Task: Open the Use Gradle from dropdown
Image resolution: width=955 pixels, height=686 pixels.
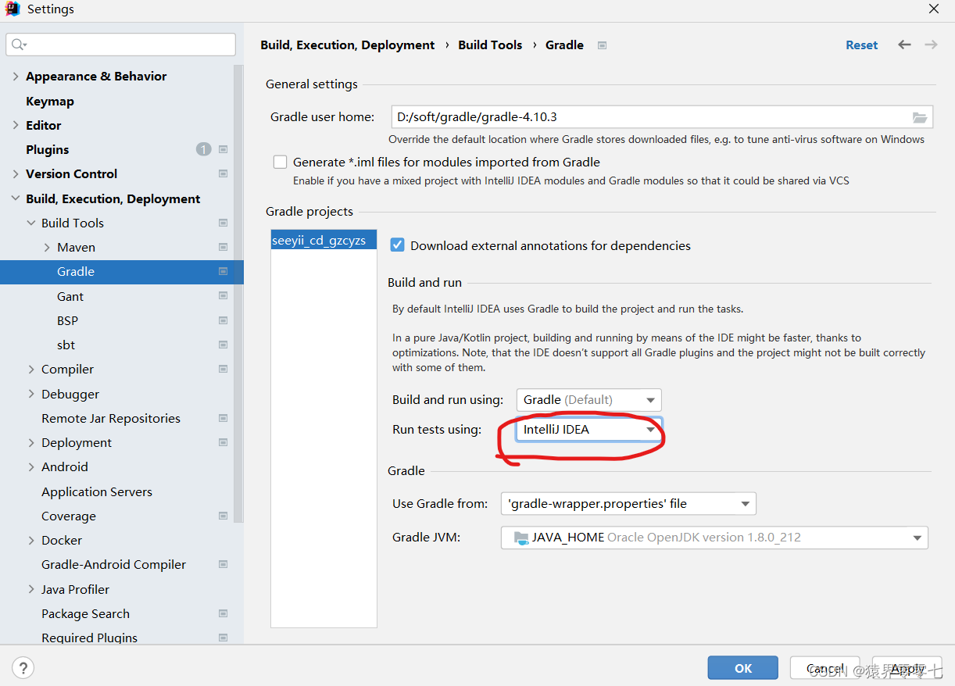Action: coord(628,504)
